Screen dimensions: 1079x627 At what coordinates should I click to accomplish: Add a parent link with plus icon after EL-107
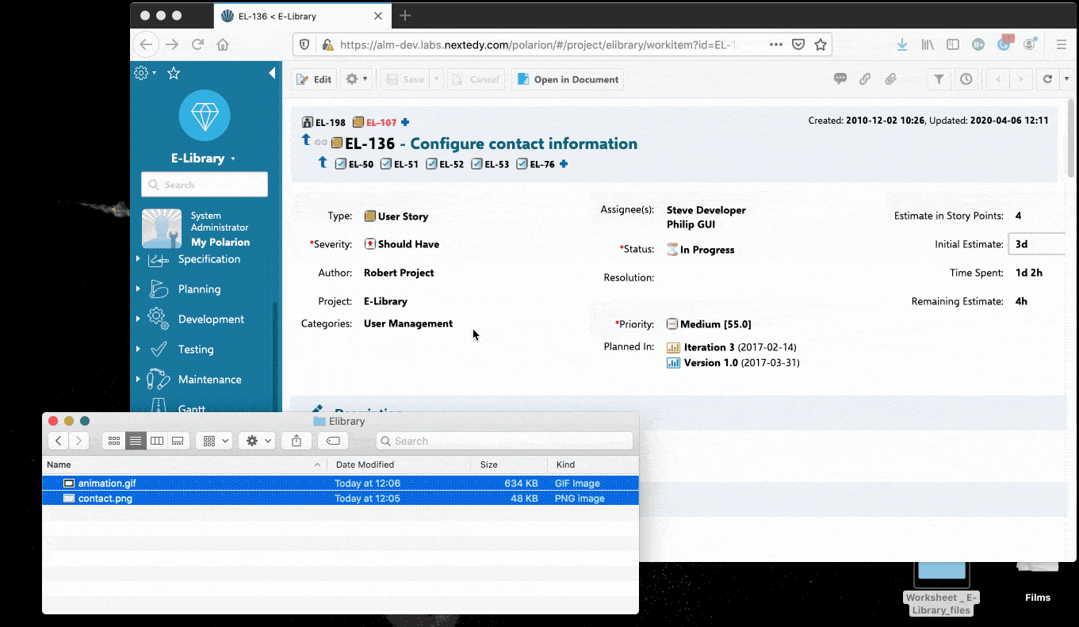click(x=405, y=122)
